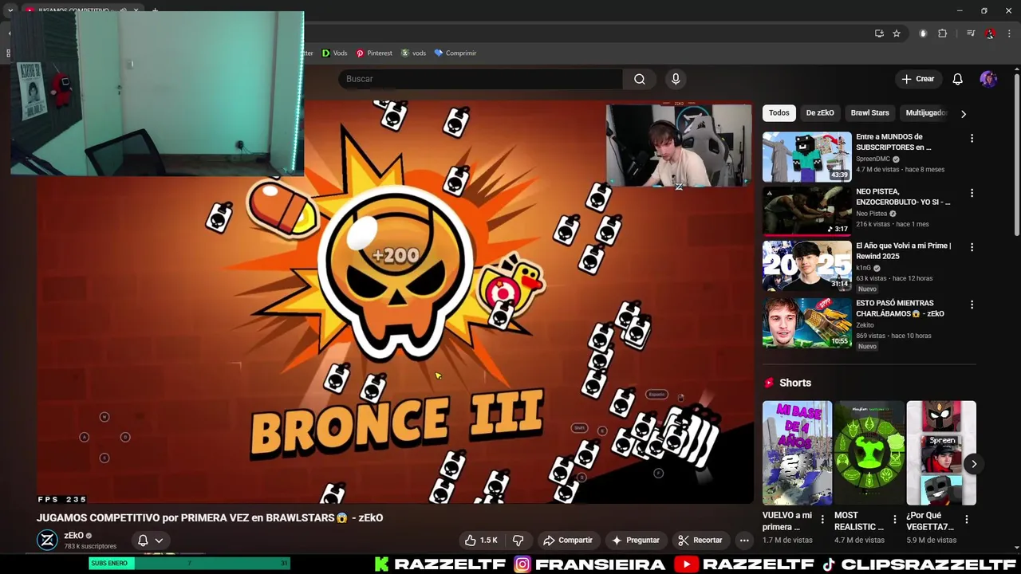This screenshot has height=574, width=1021.
Task: Expand the subscription bell dropdown
Action: pos(150,541)
